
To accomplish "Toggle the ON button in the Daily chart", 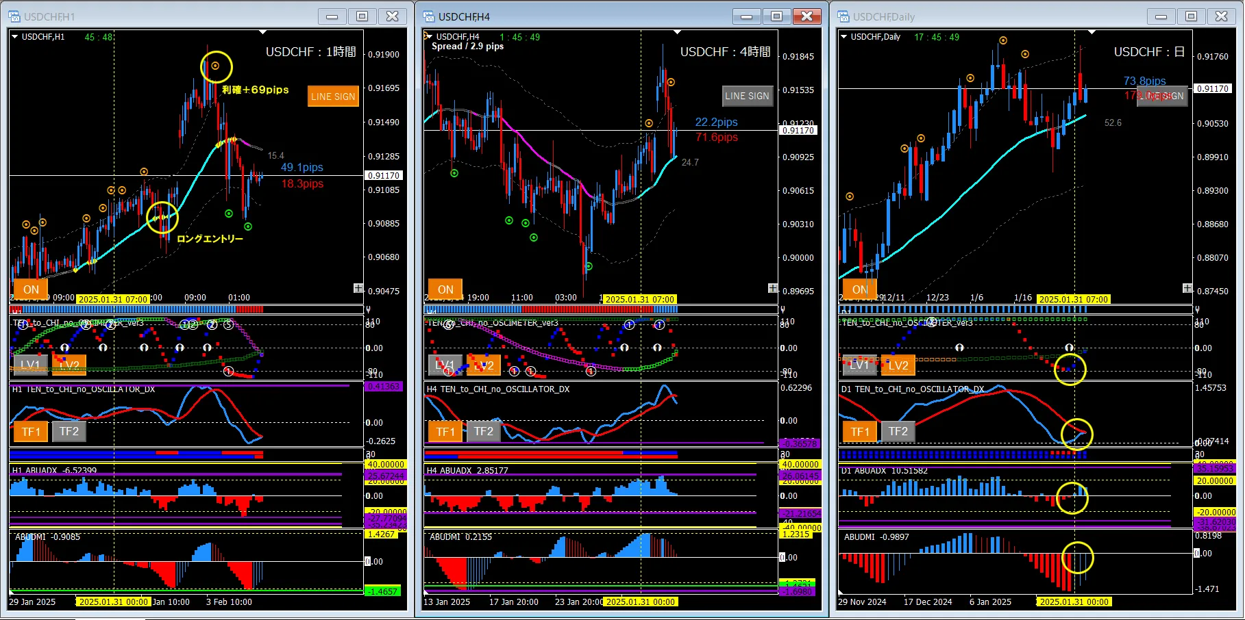I will tap(860, 289).
